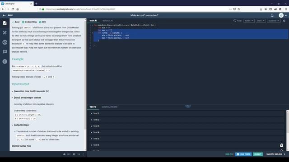Click the lock icon on Test 6 row
Image resolution: width=289 pixels, height=162 pixels.
pos(281,145)
